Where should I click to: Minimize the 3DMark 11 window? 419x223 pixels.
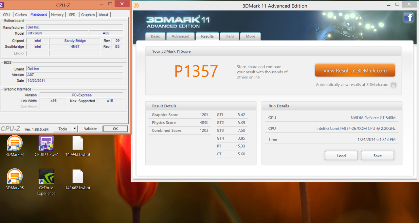coord(388,5)
